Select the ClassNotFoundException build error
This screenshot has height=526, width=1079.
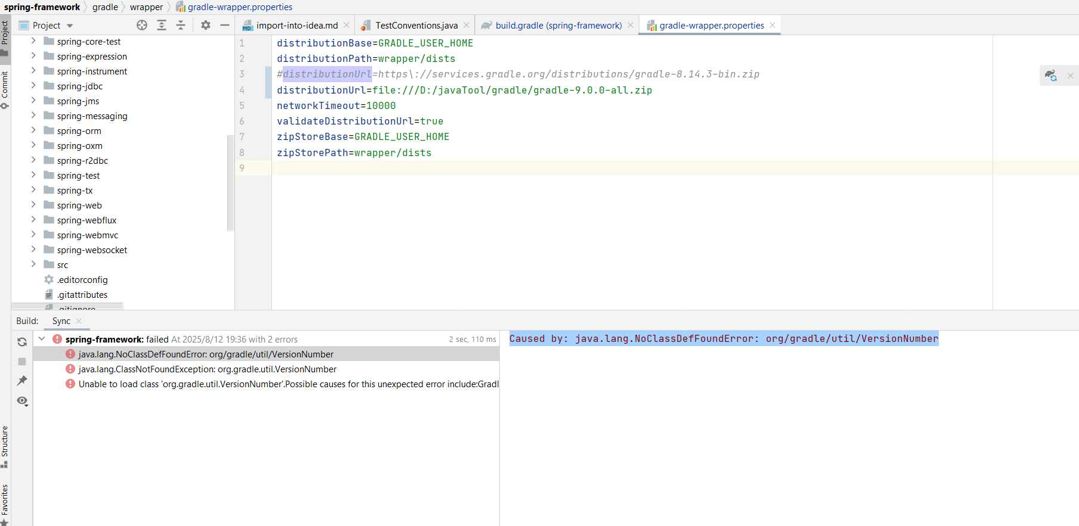pyautogui.click(x=266, y=369)
